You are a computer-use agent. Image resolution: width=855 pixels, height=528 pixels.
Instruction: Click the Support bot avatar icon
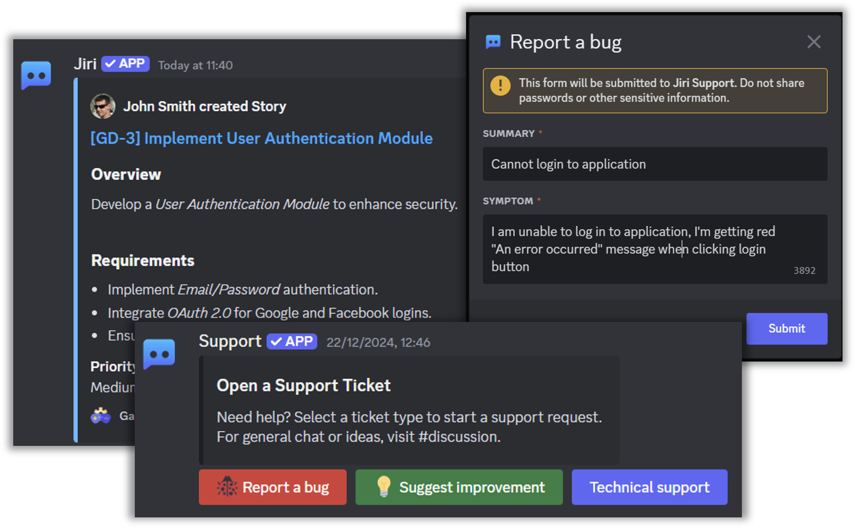(159, 354)
